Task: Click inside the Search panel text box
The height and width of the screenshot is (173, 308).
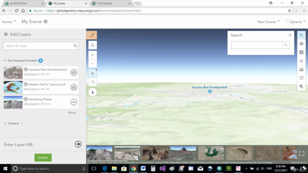Action: [257, 45]
